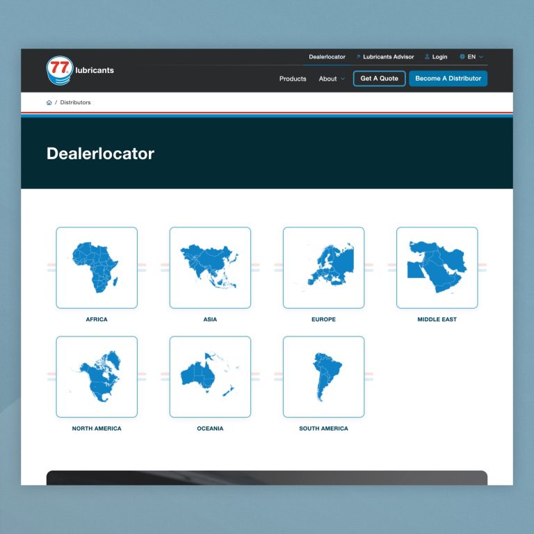Select the Asia map tile
Image resolution: width=534 pixels, height=534 pixels.
210,268
